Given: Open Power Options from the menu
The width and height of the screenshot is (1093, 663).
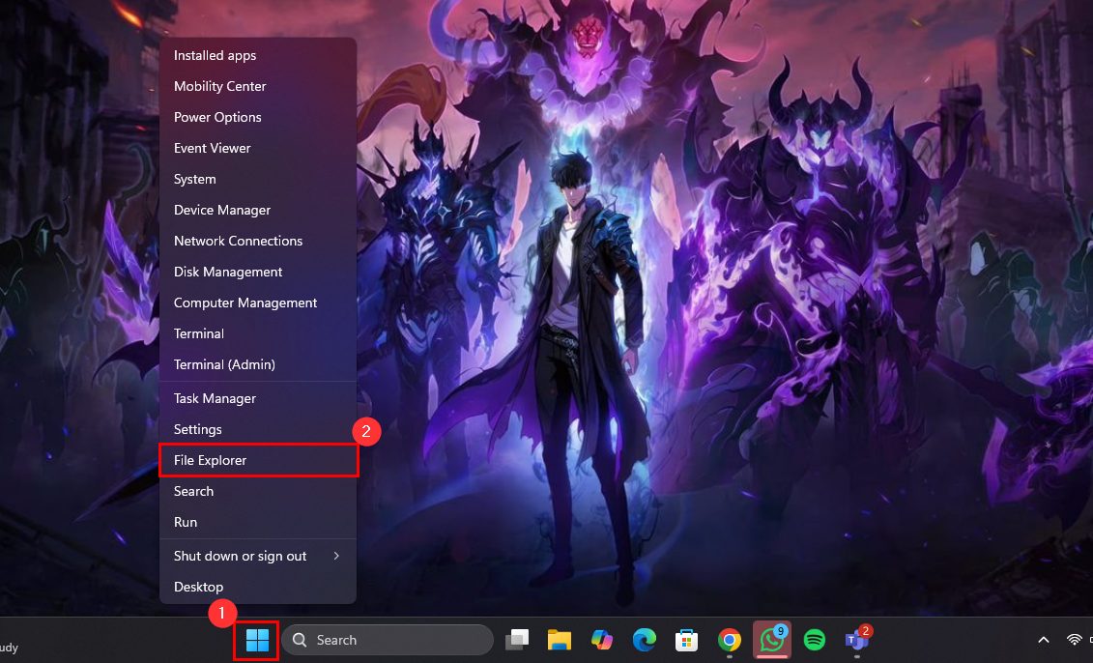Looking at the screenshot, I should pyautogui.click(x=258, y=117).
